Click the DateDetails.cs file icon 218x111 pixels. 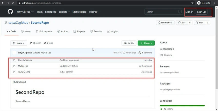pyautogui.click(x=14, y=60)
